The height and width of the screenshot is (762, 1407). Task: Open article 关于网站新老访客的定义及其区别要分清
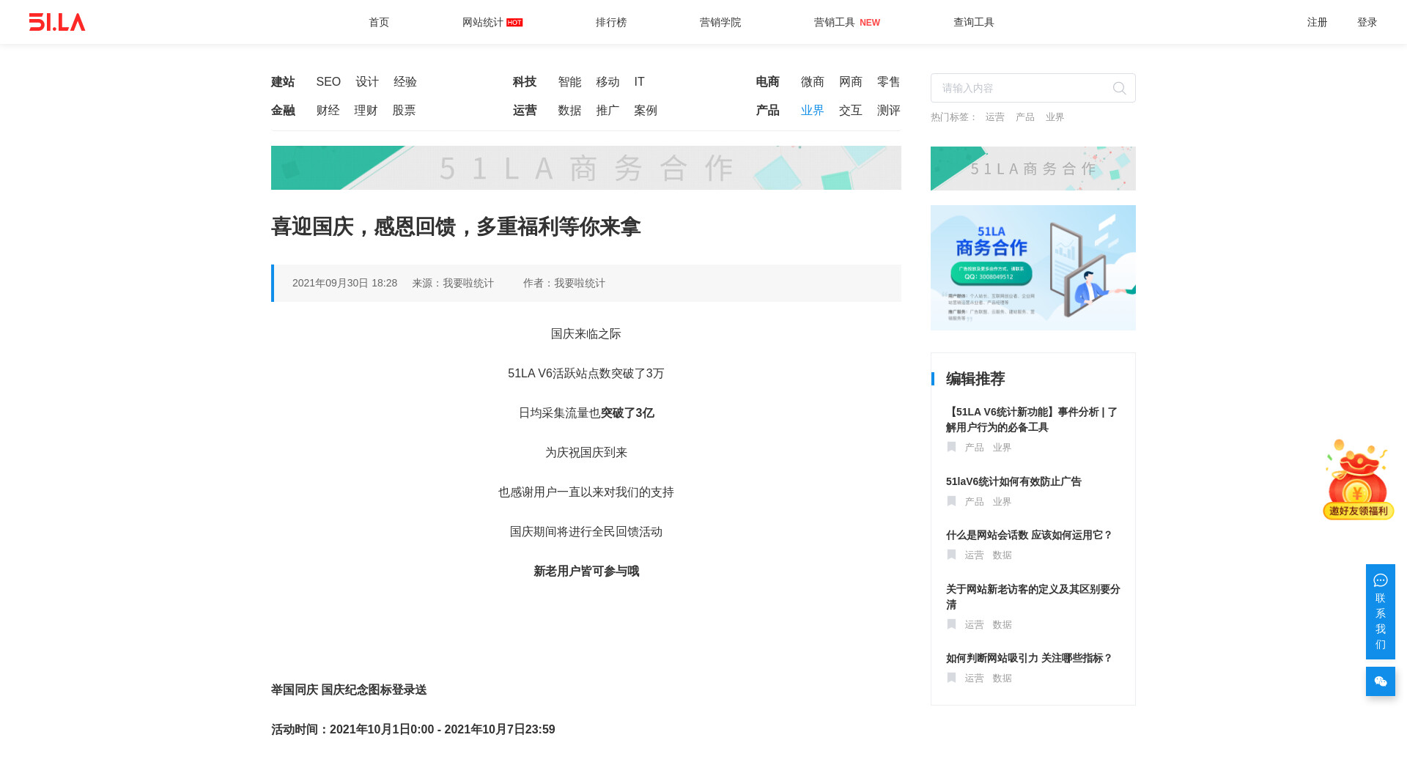pos(1033,596)
